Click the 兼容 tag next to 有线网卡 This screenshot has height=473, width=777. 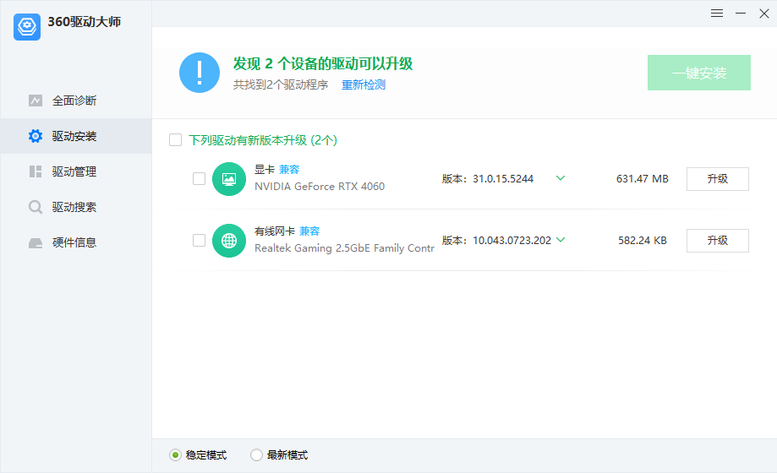pyautogui.click(x=309, y=231)
